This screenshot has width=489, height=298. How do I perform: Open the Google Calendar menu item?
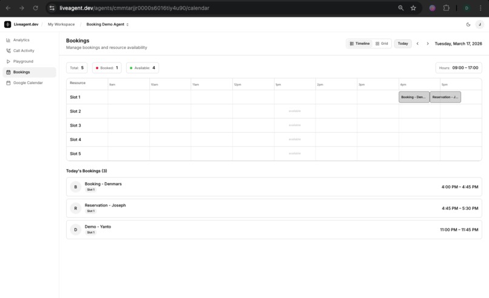click(29, 83)
